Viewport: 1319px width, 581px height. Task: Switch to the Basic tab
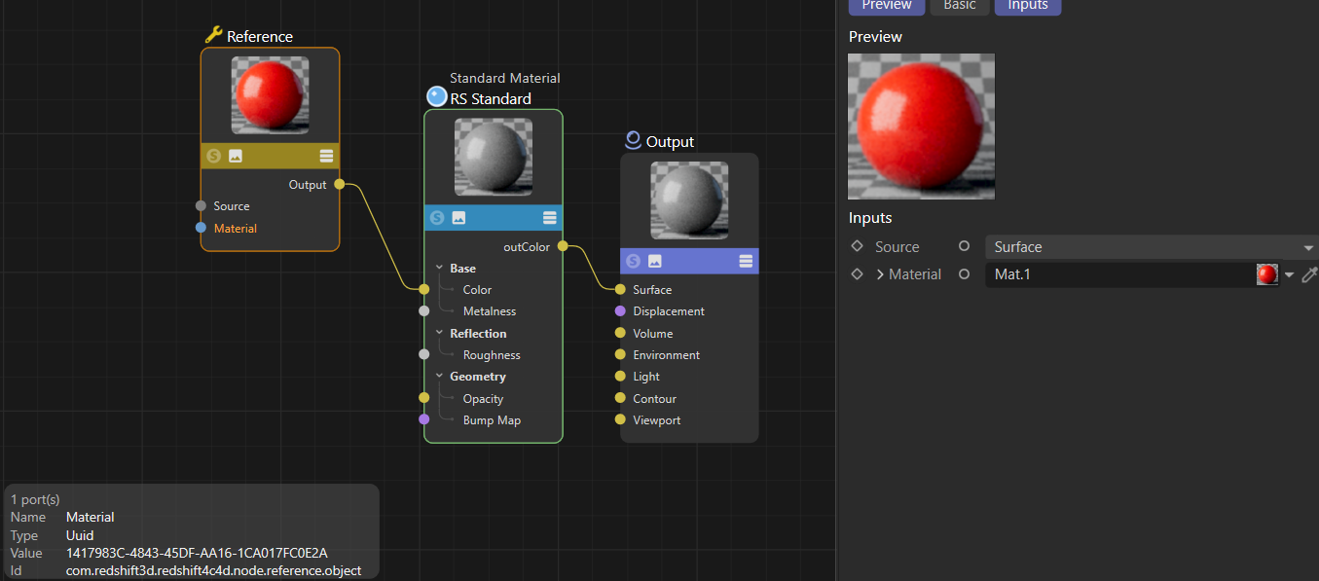(x=959, y=6)
